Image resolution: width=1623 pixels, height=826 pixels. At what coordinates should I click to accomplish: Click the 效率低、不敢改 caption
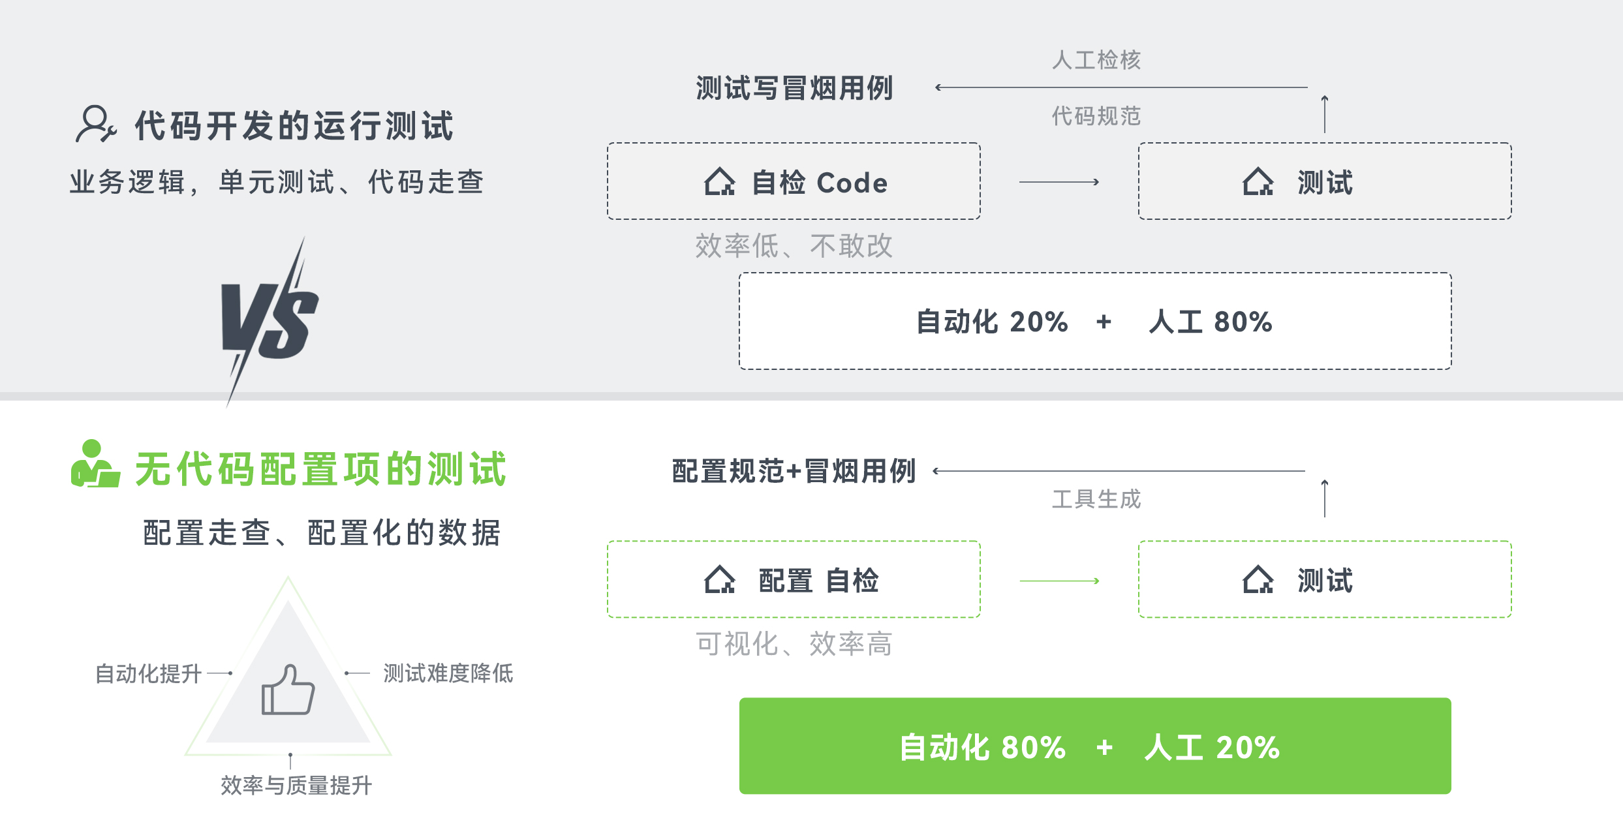tap(794, 246)
